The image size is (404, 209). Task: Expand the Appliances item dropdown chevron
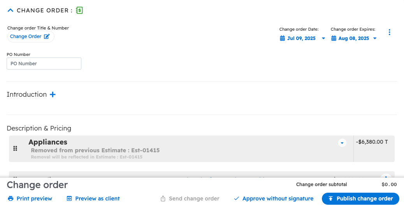point(342,143)
